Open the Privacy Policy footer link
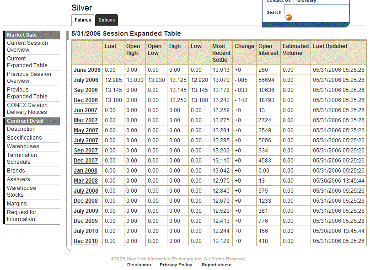Viewport: 370px width, 270px height. tap(176, 265)
